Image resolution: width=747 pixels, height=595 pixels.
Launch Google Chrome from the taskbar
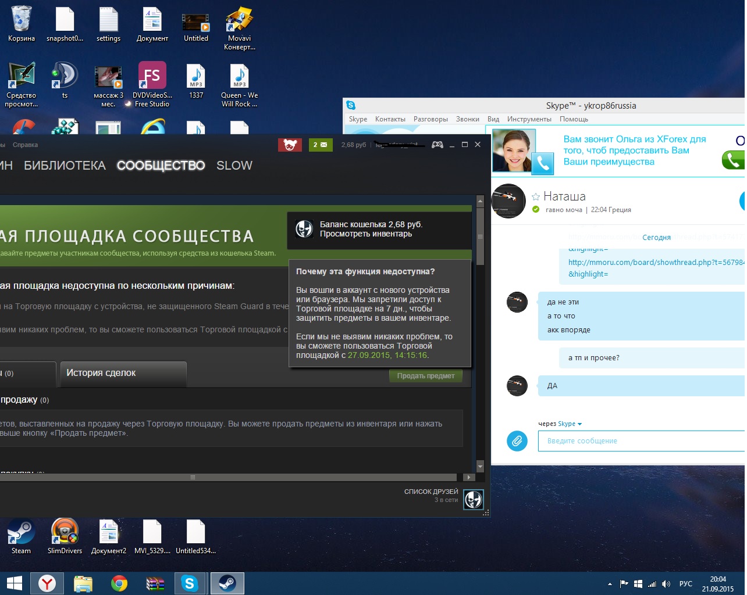[119, 583]
